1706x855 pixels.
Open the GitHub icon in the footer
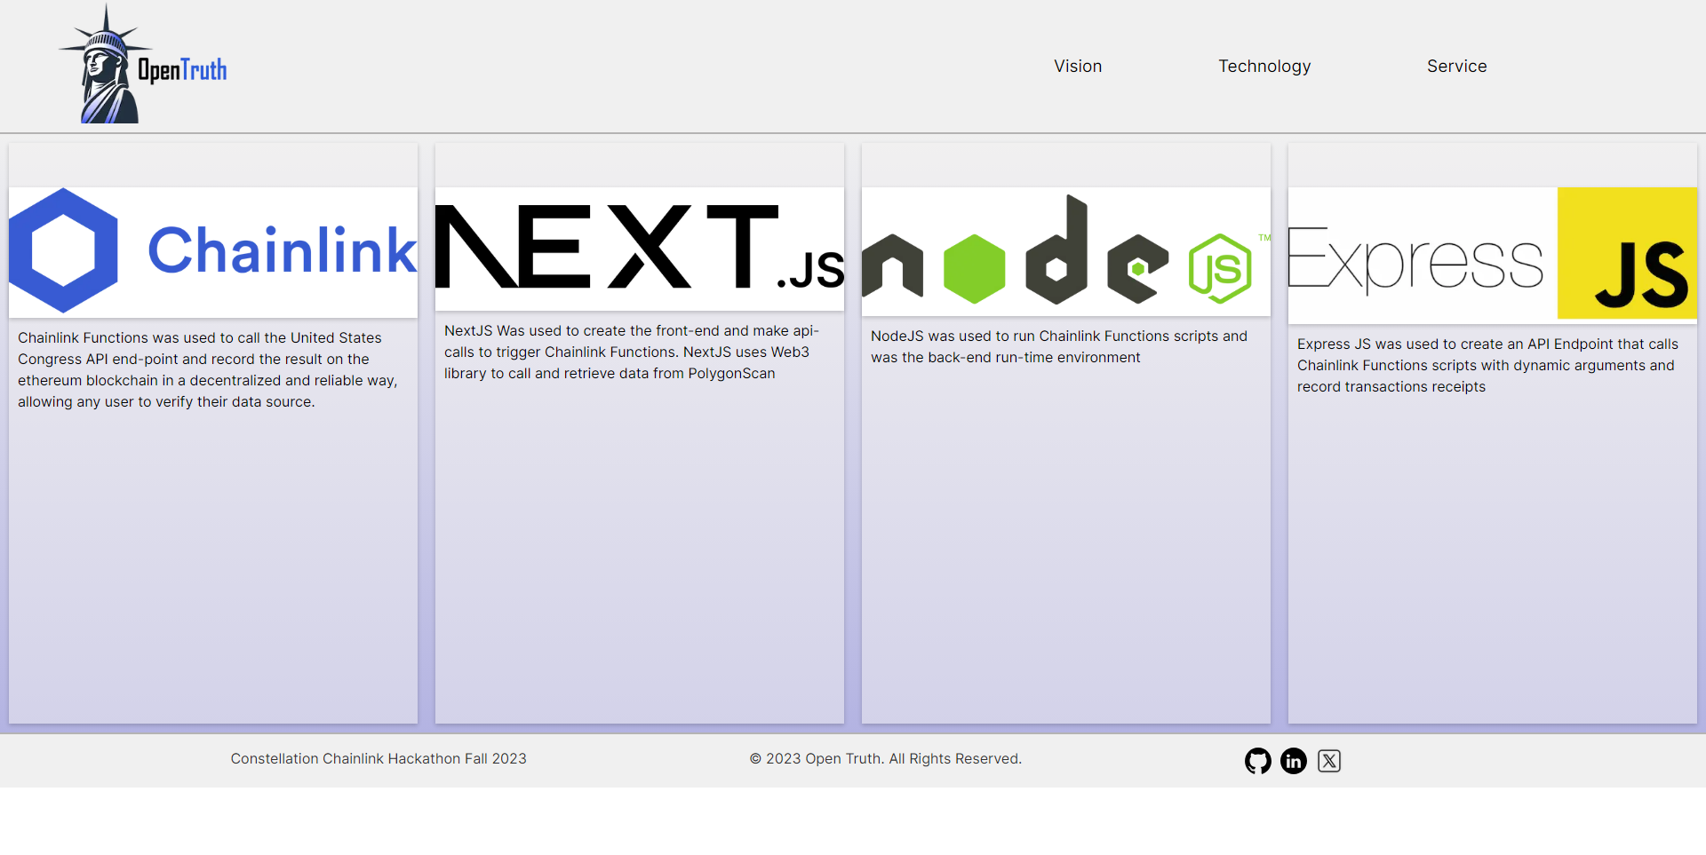[x=1258, y=761]
